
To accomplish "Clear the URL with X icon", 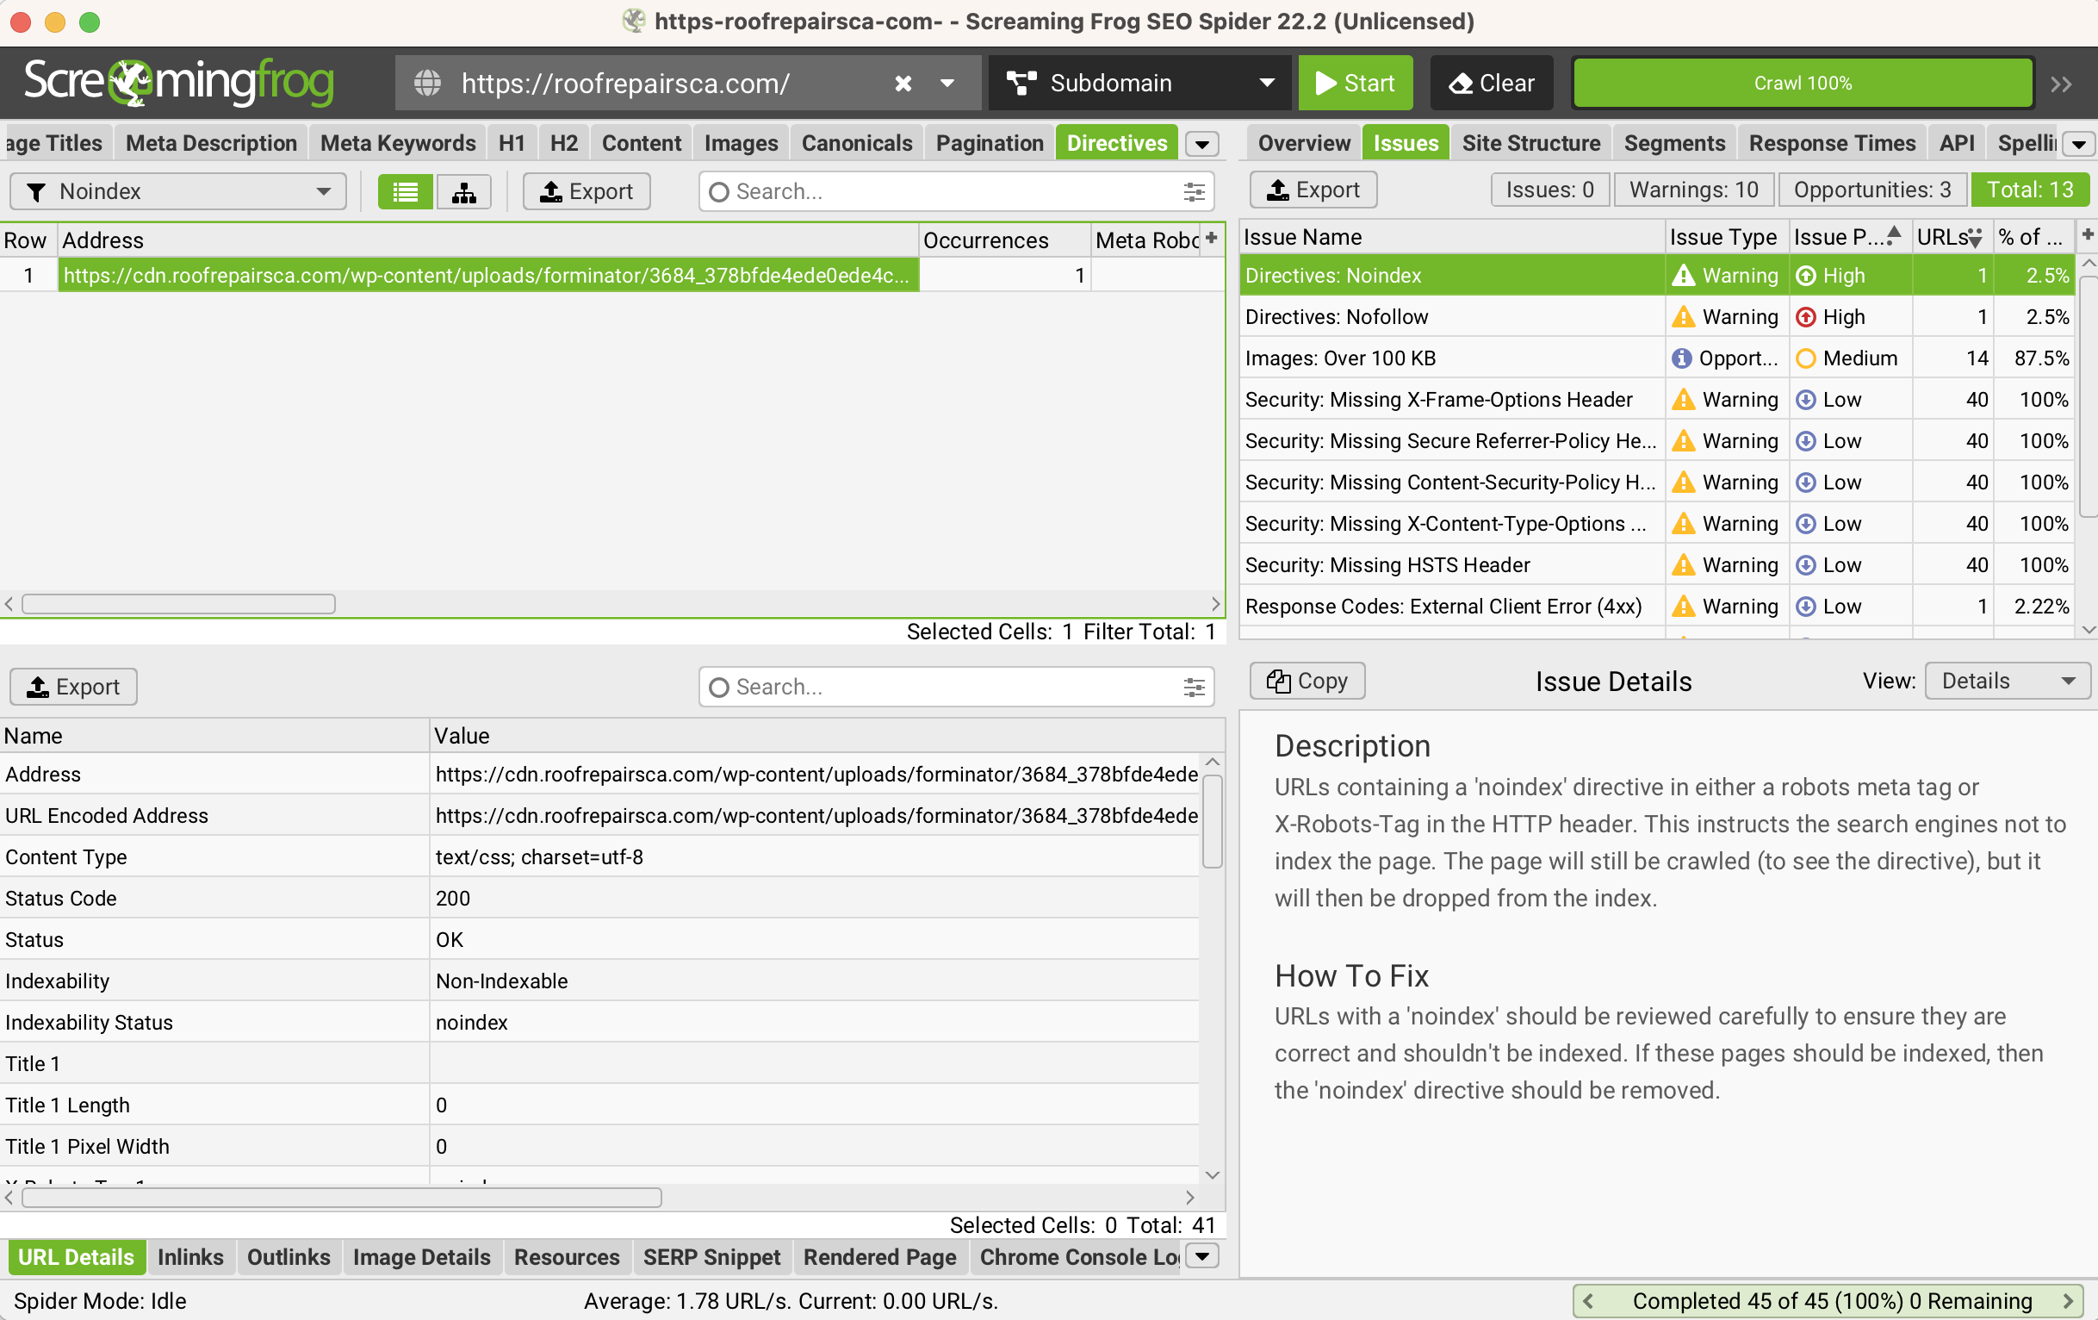I will click(x=903, y=84).
